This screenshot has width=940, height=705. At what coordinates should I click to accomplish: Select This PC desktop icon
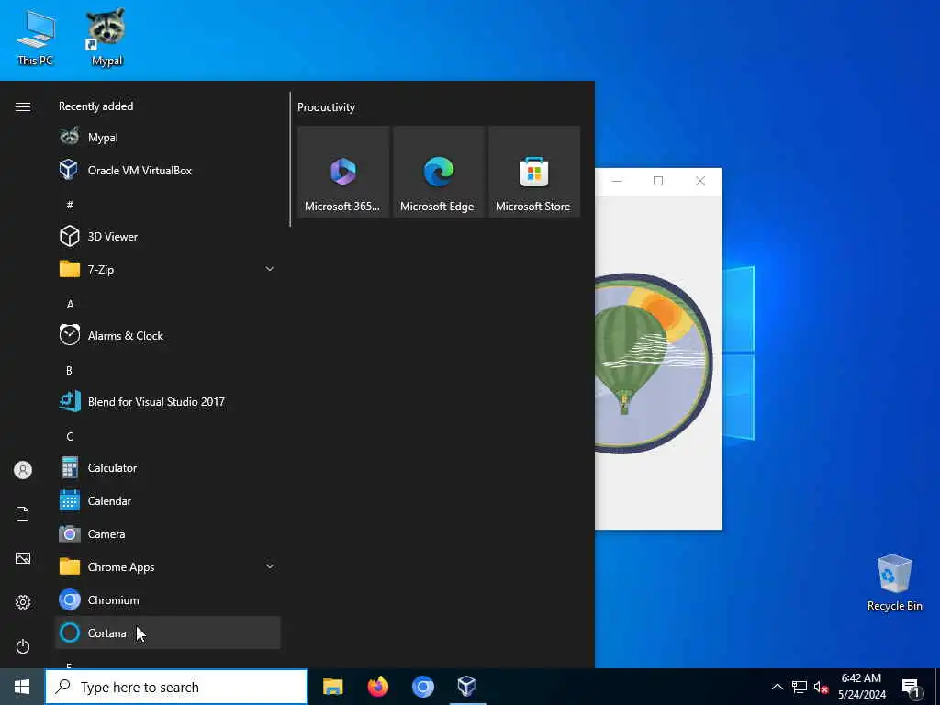click(x=36, y=37)
